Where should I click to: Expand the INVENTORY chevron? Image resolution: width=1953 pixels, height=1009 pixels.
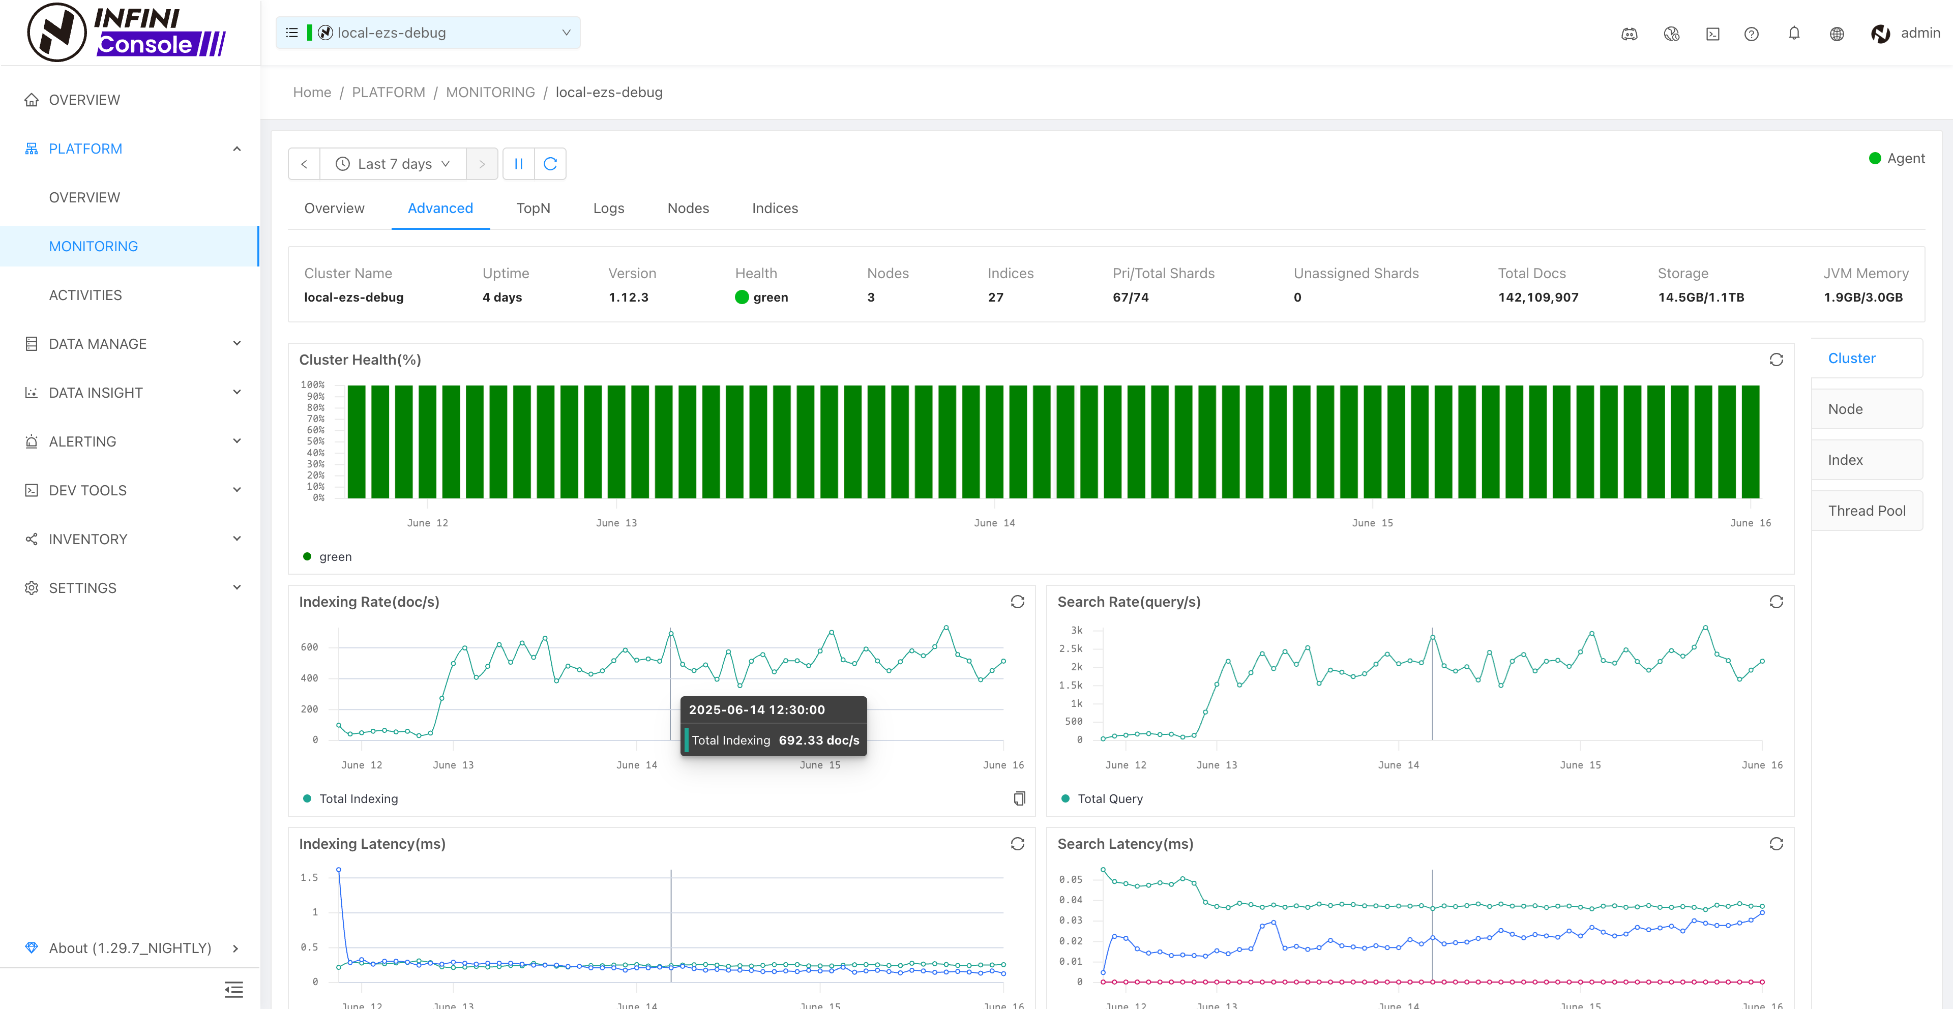(x=238, y=538)
